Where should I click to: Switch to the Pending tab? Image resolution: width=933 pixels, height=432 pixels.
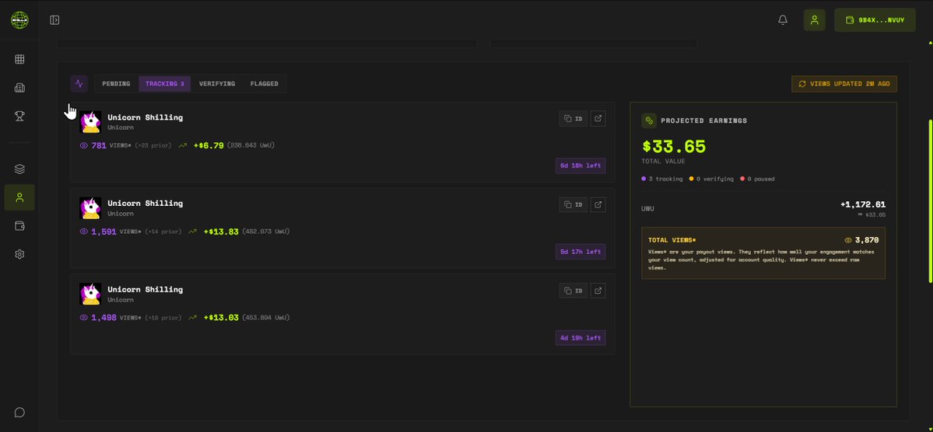tap(116, 84)
